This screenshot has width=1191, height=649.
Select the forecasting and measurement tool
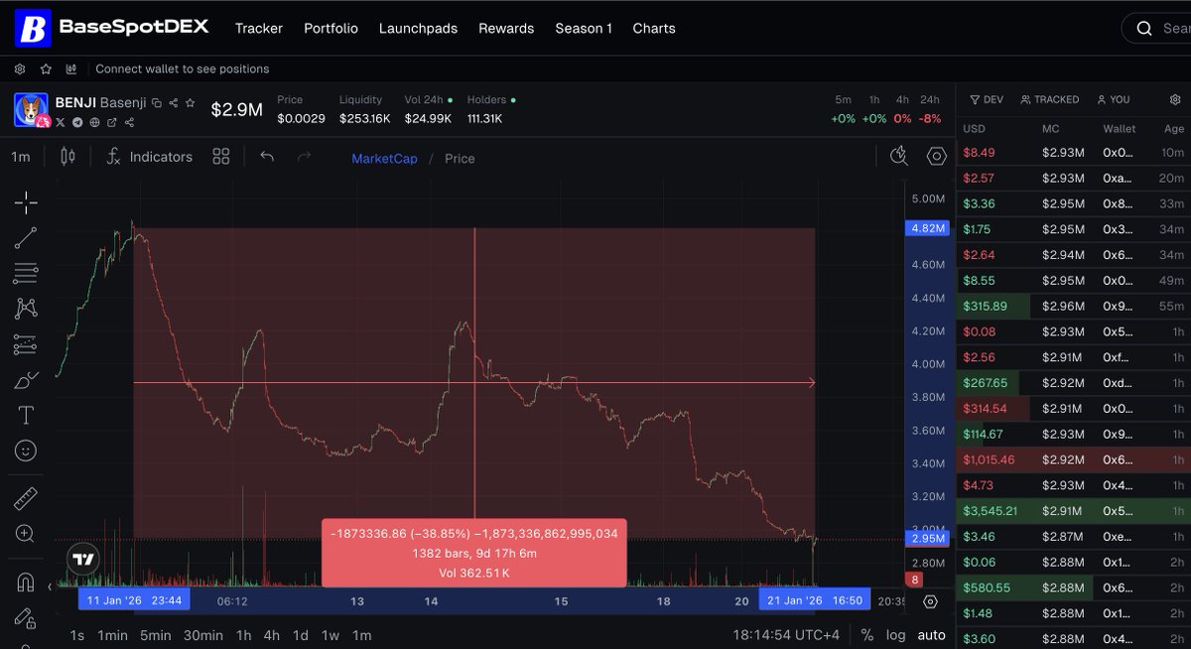pos(26,344)
